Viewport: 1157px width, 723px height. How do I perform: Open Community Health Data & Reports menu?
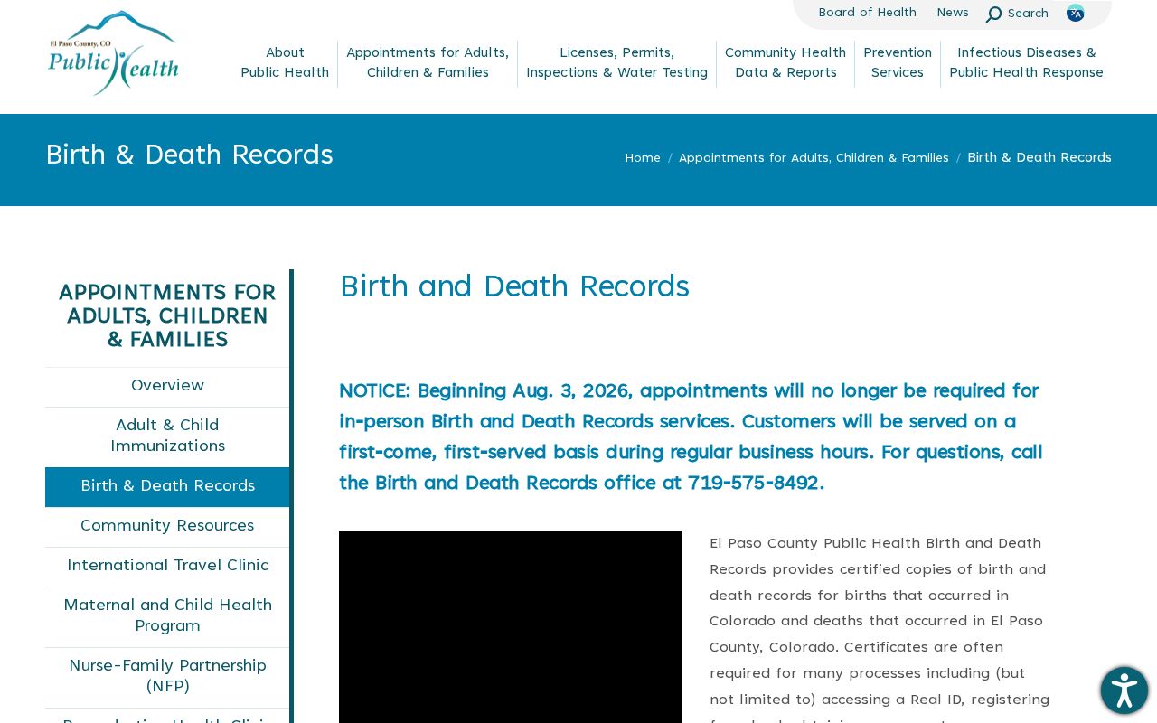[x=785, y=62]
